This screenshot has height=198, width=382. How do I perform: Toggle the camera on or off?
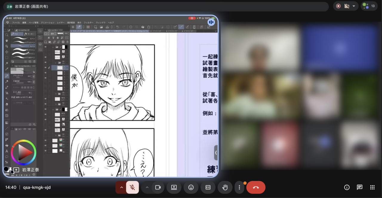click(158, 187)
